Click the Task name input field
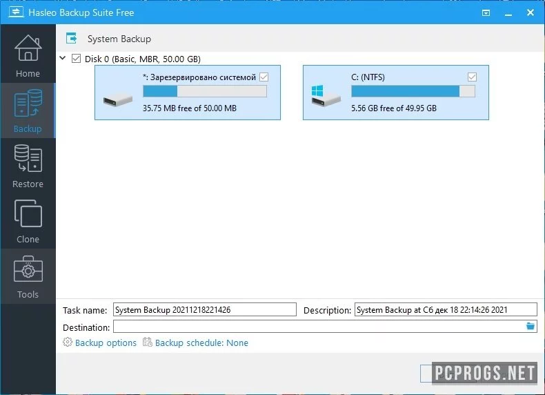Screen dimensions: 545x395 point(205,309)
